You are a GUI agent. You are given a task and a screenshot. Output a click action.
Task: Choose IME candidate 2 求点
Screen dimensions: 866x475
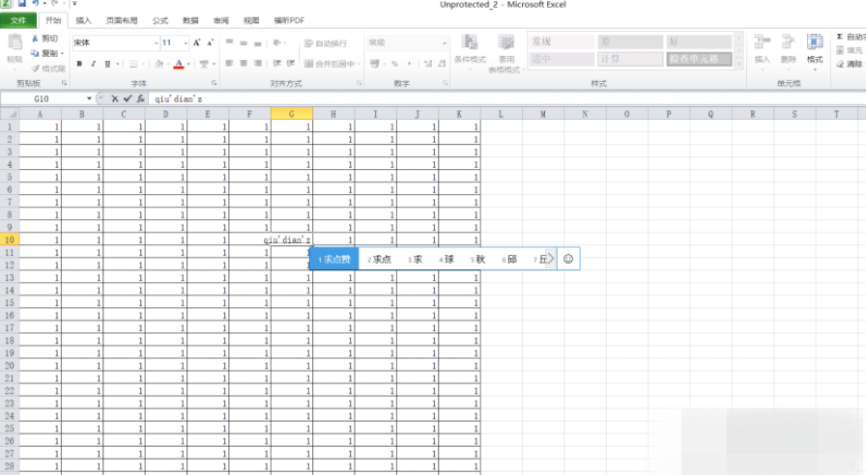(x=379, y=259)
